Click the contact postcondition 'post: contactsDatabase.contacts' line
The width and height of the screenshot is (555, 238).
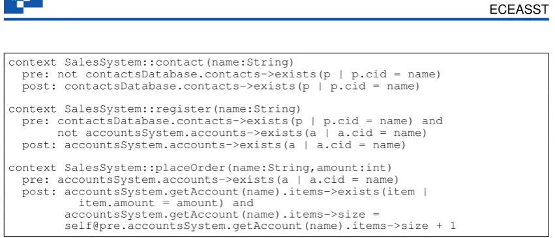(x=221, y=86)
